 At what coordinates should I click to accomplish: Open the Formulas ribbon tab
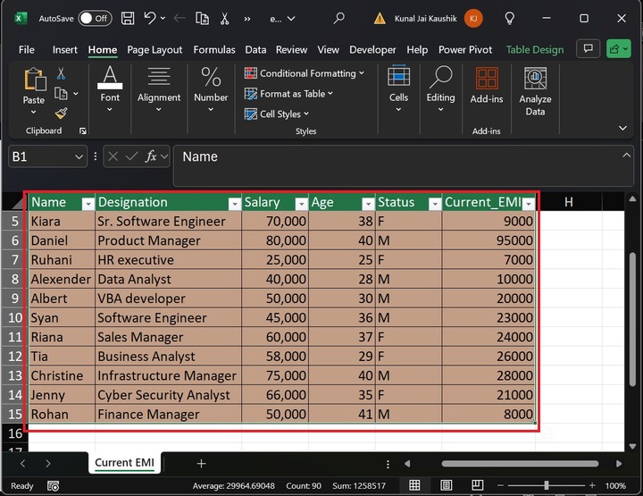(x=214, y=50)
